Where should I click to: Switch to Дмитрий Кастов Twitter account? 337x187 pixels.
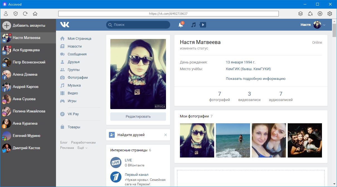[x=28, y=148]
